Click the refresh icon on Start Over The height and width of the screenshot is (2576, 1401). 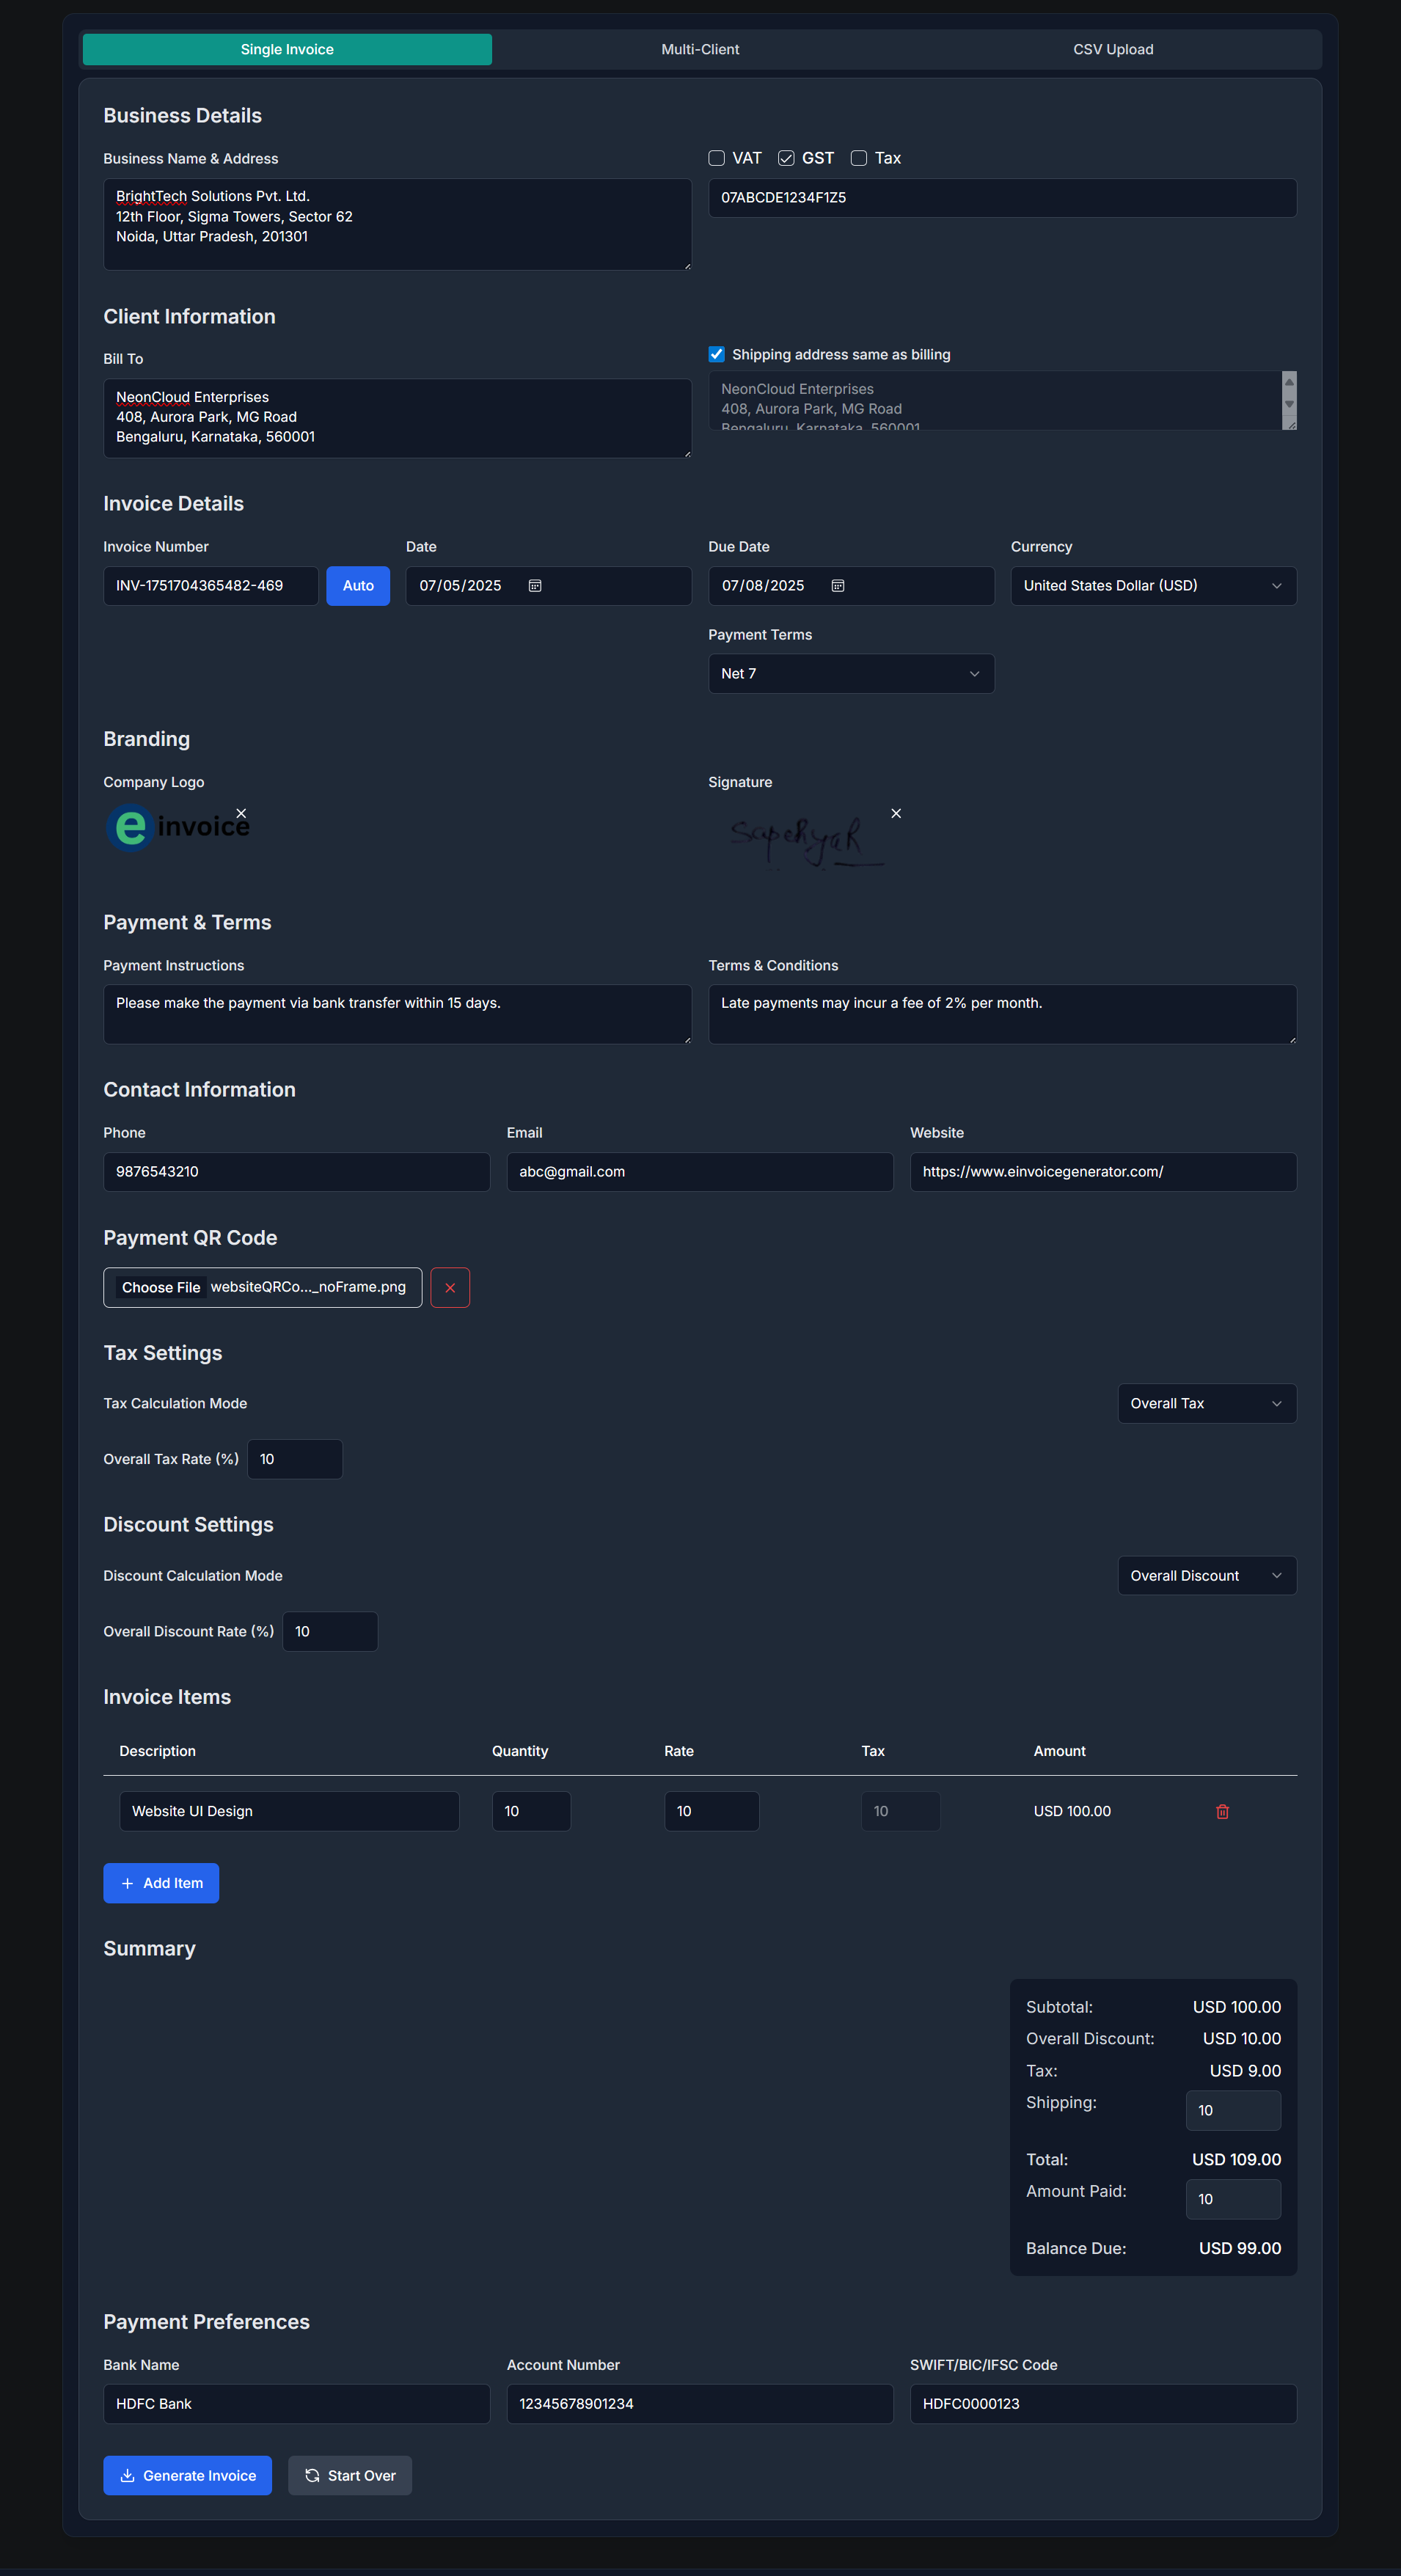click(x=311, y=2475)
